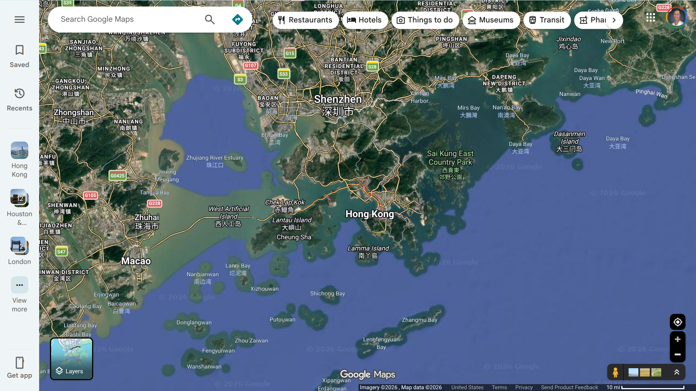Select the Restaurants category chip
This screenshot has height=391, width=696.
pos(305,20)
